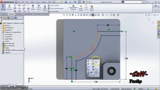Select the Circle tool in the ribbon
Screen dimensions: 160x90
tap(19, 5)
